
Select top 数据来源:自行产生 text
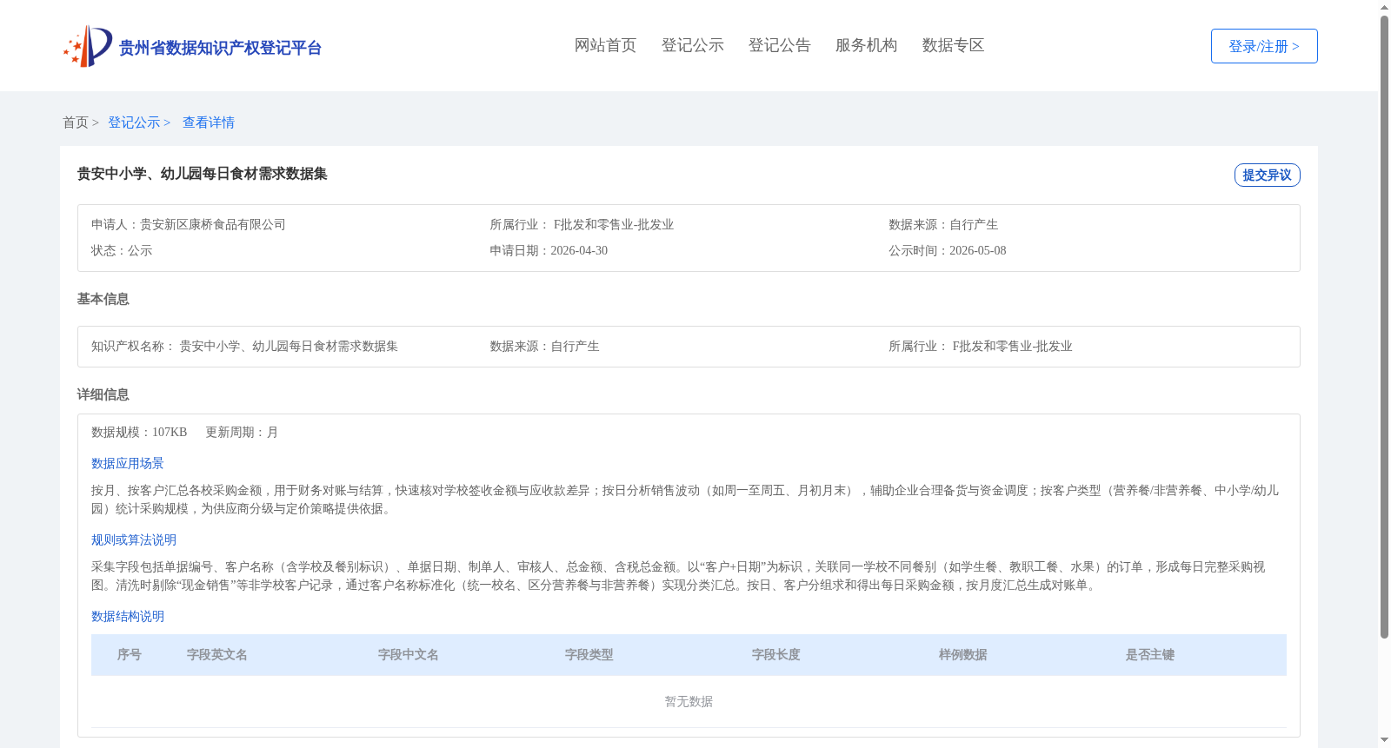coord(943,224)
